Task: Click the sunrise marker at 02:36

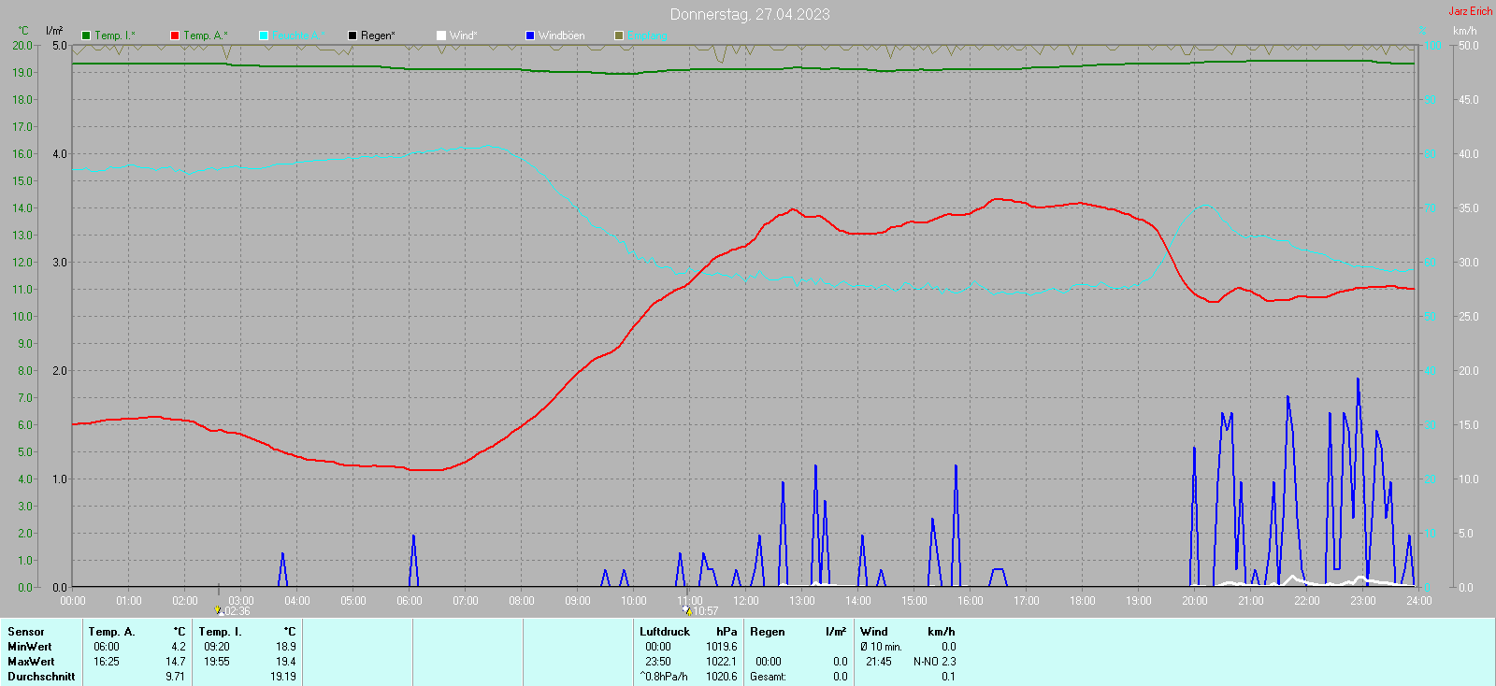Action: 219,610
